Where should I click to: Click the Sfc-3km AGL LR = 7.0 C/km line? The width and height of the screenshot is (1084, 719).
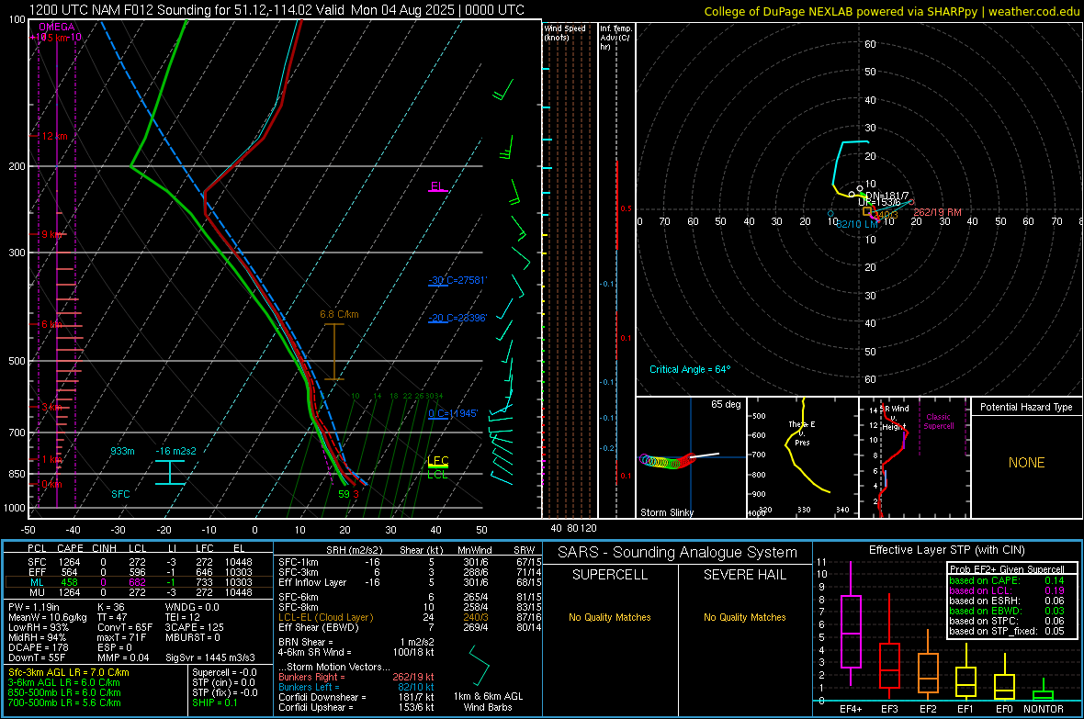(x=69, y=672)
